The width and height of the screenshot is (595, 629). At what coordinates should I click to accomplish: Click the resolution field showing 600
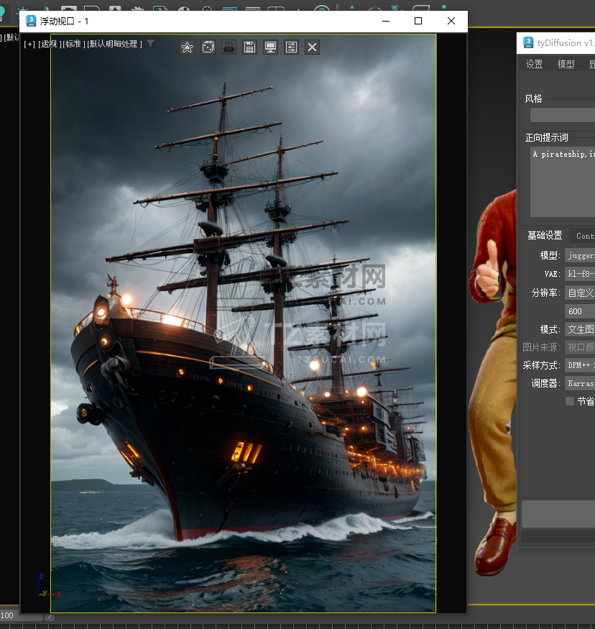tap(580, 311)
